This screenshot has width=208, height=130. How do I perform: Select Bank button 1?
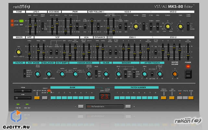click(x=53, y=98)
